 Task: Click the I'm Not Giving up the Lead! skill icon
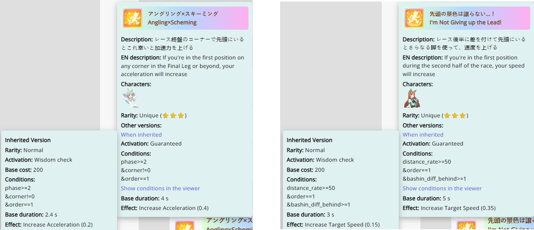pyautogui.click(x=414, y=18)
